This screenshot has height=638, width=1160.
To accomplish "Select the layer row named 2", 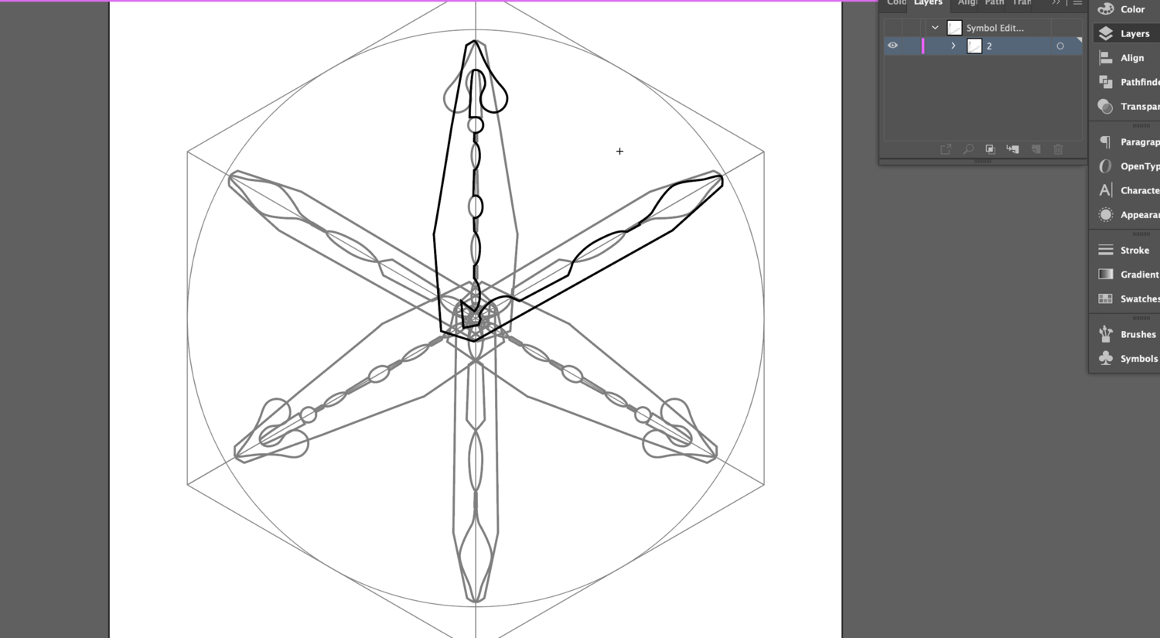I will (983, 46).
